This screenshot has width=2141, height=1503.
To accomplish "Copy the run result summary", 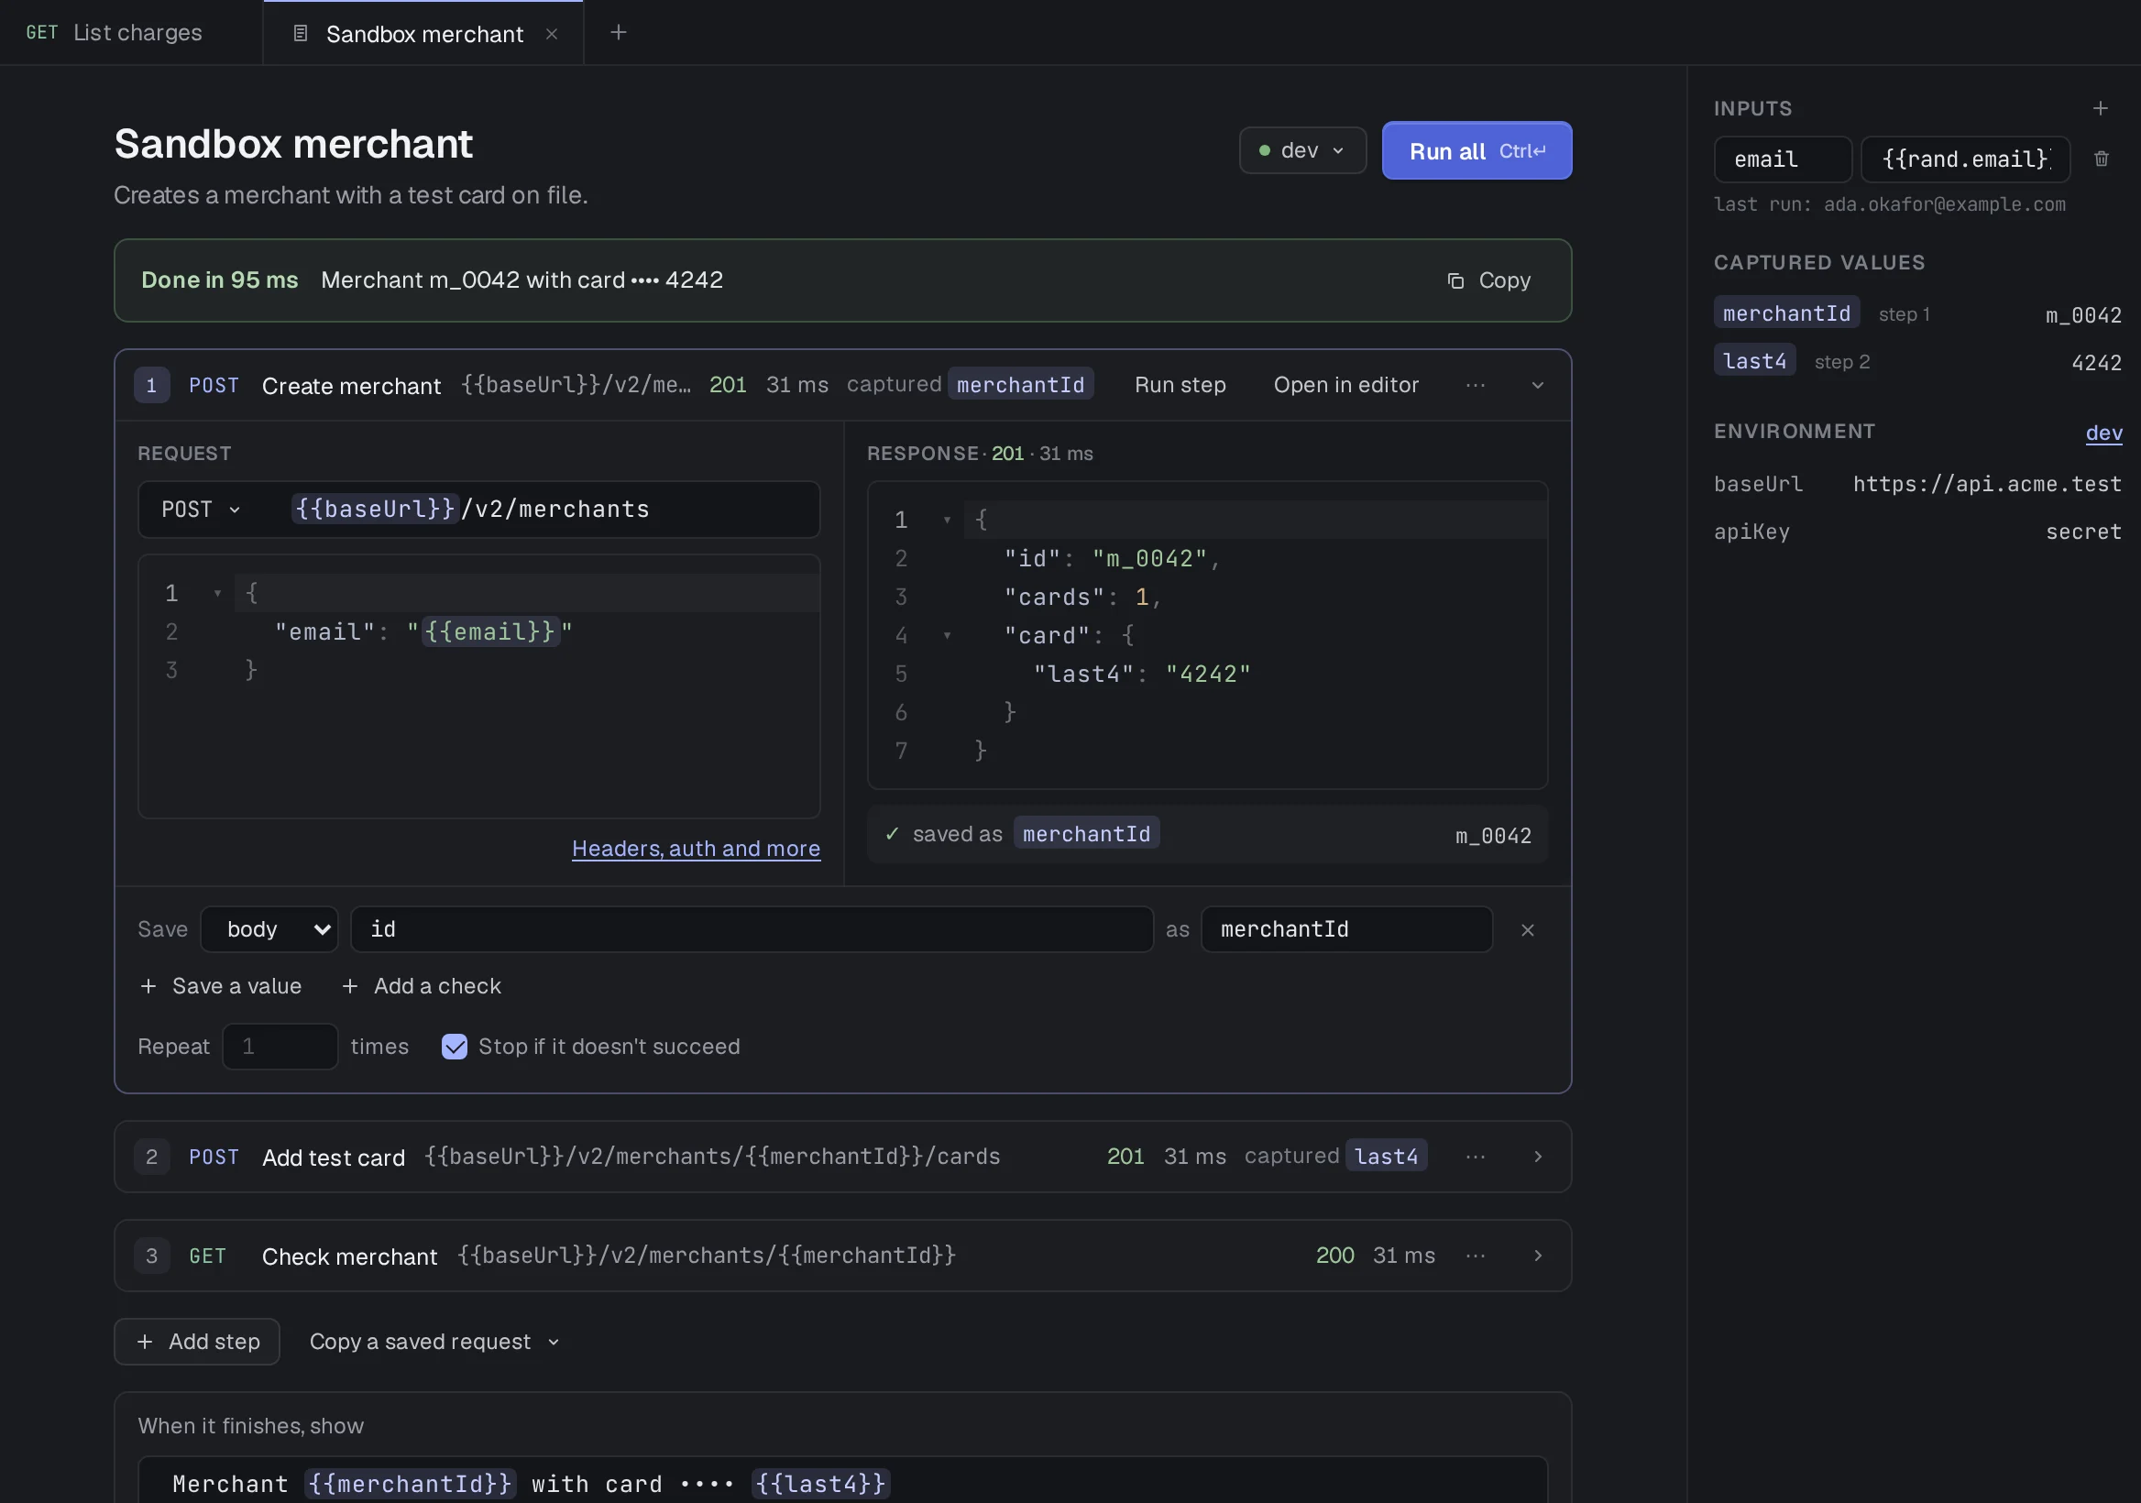I will [1488, 280].
